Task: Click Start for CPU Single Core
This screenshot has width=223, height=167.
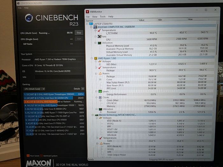Action: pyautogui.click(x=79, y=39)
